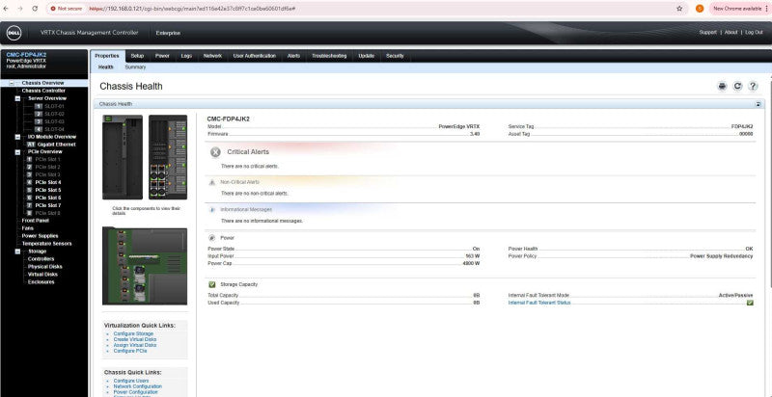The height and width of the screenshot is (397, 772).
Task: Click the Log Out link
Action: click(754, 33)
